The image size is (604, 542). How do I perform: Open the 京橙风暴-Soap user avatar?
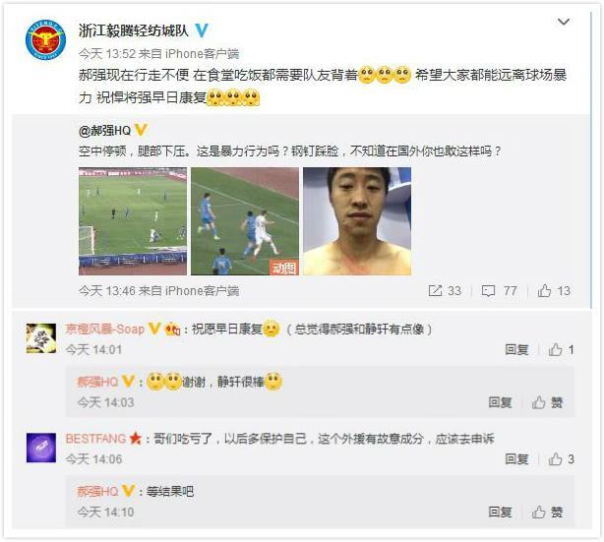click(41, 338)
